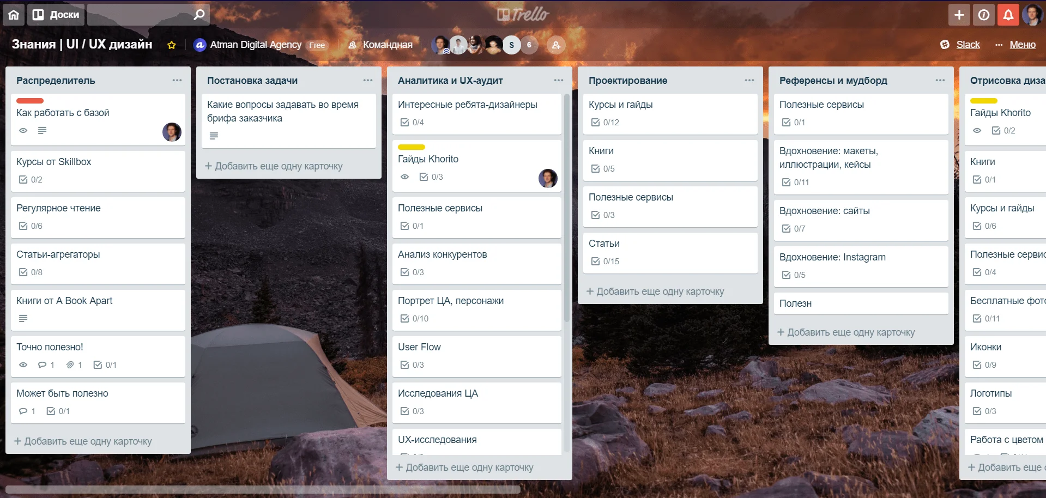Click checklist badge on 'Точно полезно!' card

tap(105, 365)
